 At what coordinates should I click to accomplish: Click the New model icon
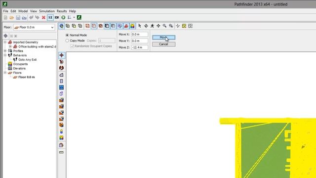point(5,18)
